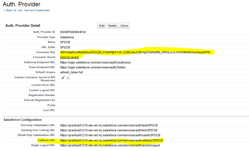The image size is (249, 151).
Task: Reveal the Consumer Secret
Action: [x=69, y=57]
